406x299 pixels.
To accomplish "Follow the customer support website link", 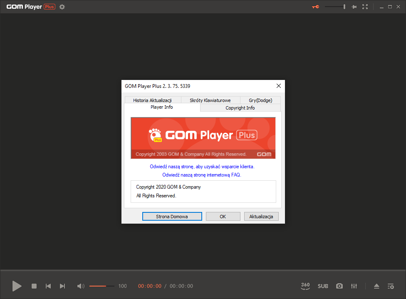I will click(x=202, y=167).
